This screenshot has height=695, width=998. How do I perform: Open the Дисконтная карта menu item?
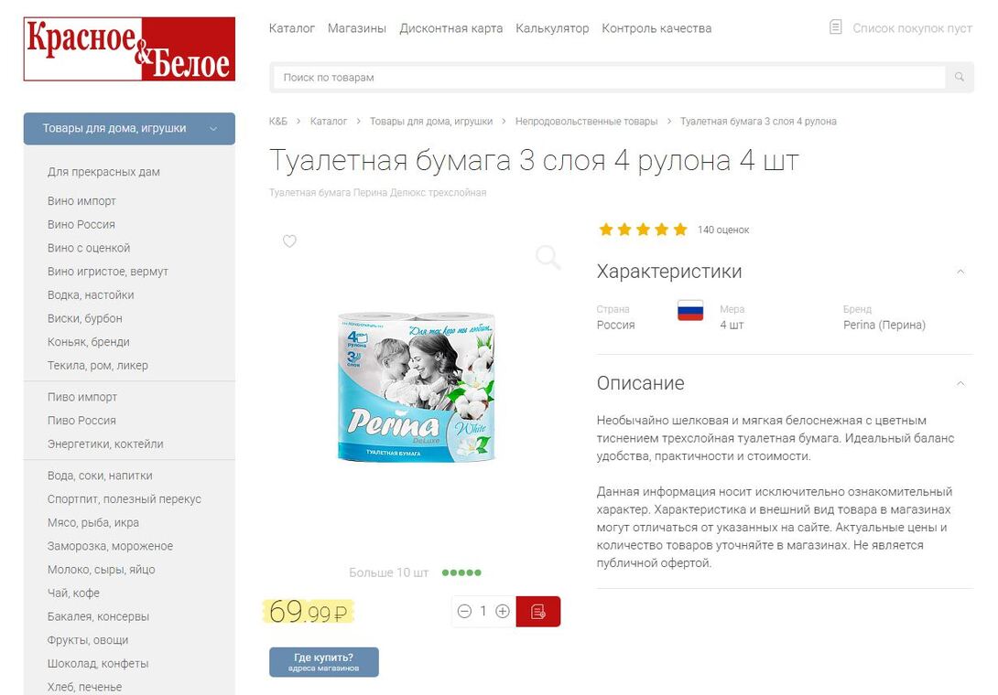450,28
